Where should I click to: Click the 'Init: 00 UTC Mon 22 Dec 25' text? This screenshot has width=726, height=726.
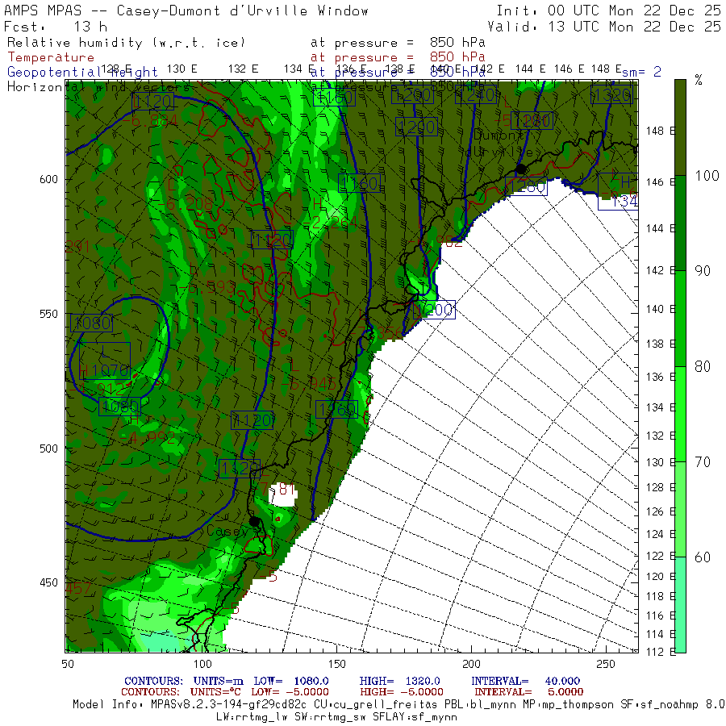pos(609,10)
